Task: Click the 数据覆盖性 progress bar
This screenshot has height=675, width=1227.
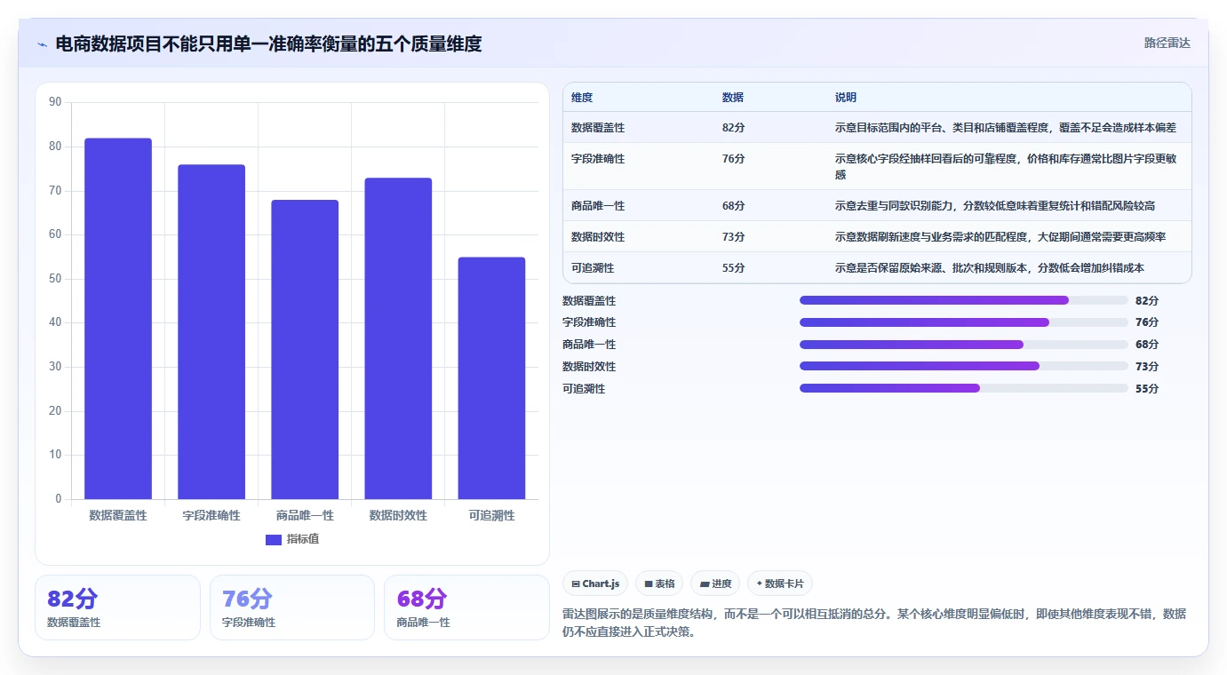Action: tap(964, 300)
